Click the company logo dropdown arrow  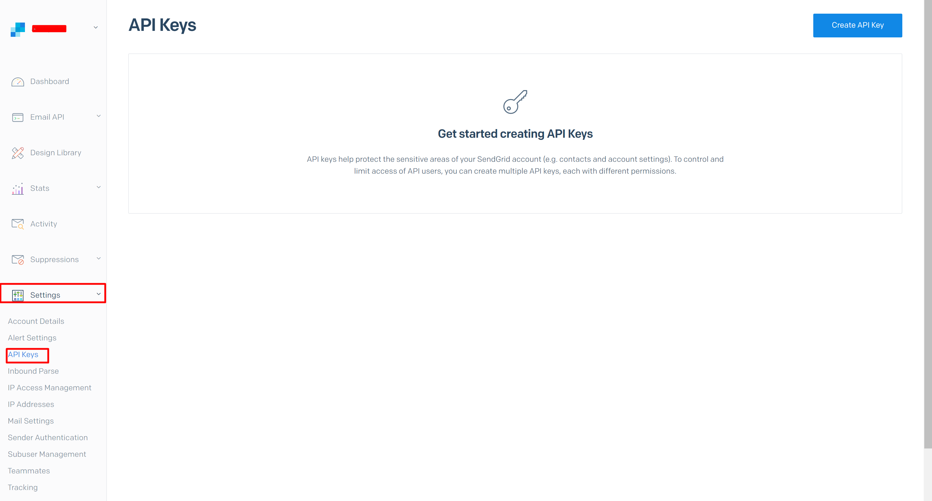coord(96,29)
